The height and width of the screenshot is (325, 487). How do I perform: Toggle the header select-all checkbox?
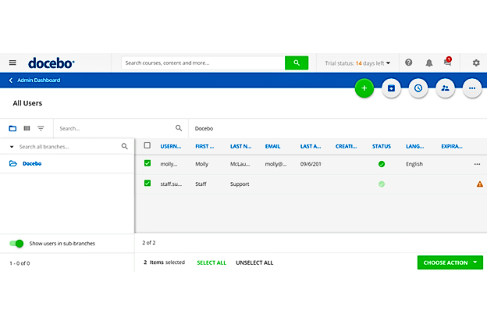147,146
